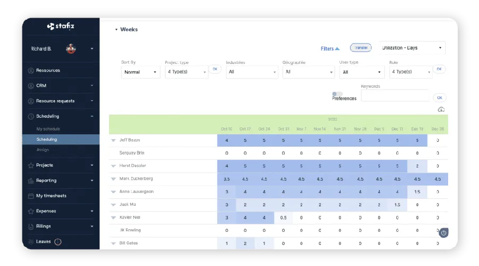
Task: Click the Reporting chart icon
Action: [x=31, y=181]
